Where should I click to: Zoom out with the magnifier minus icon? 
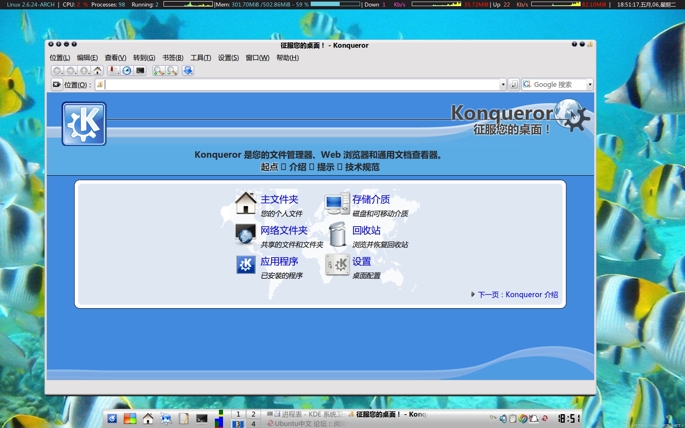point(172,71)
